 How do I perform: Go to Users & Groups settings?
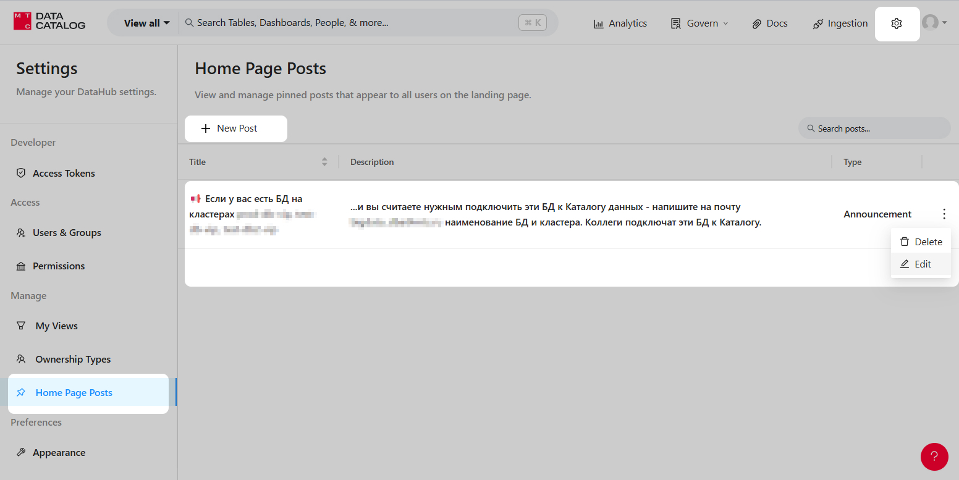tap(67, 233)
